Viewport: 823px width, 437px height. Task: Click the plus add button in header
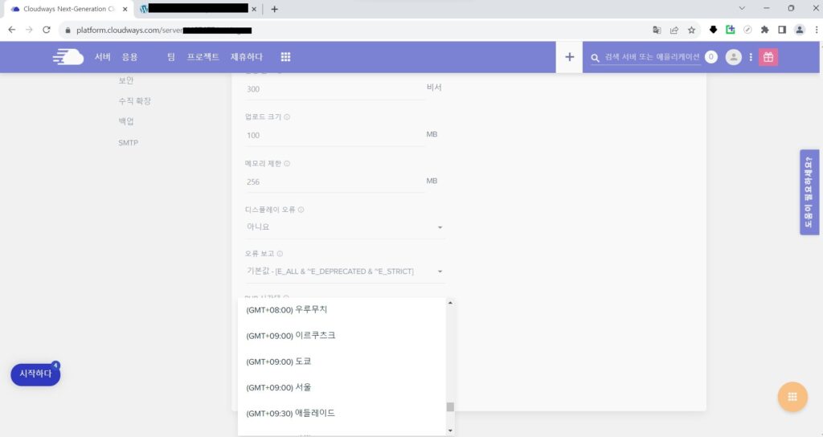click(x=570, y=57)
